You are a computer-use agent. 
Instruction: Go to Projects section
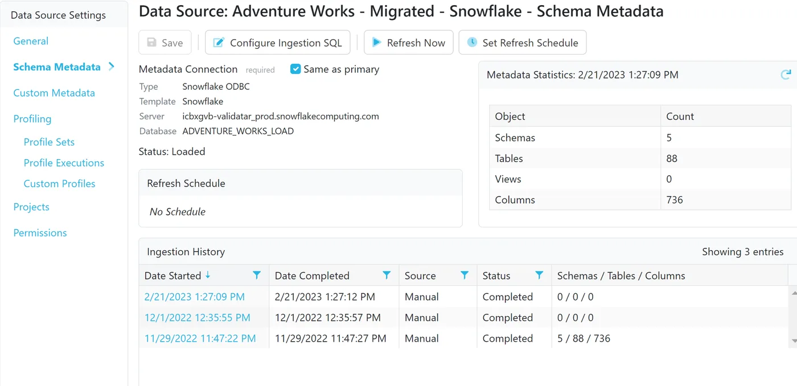click(31, 207)
